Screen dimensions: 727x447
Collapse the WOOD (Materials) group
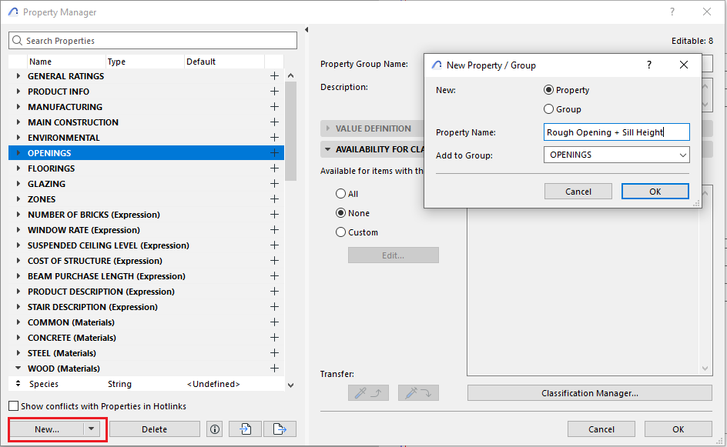coord(18,369)
